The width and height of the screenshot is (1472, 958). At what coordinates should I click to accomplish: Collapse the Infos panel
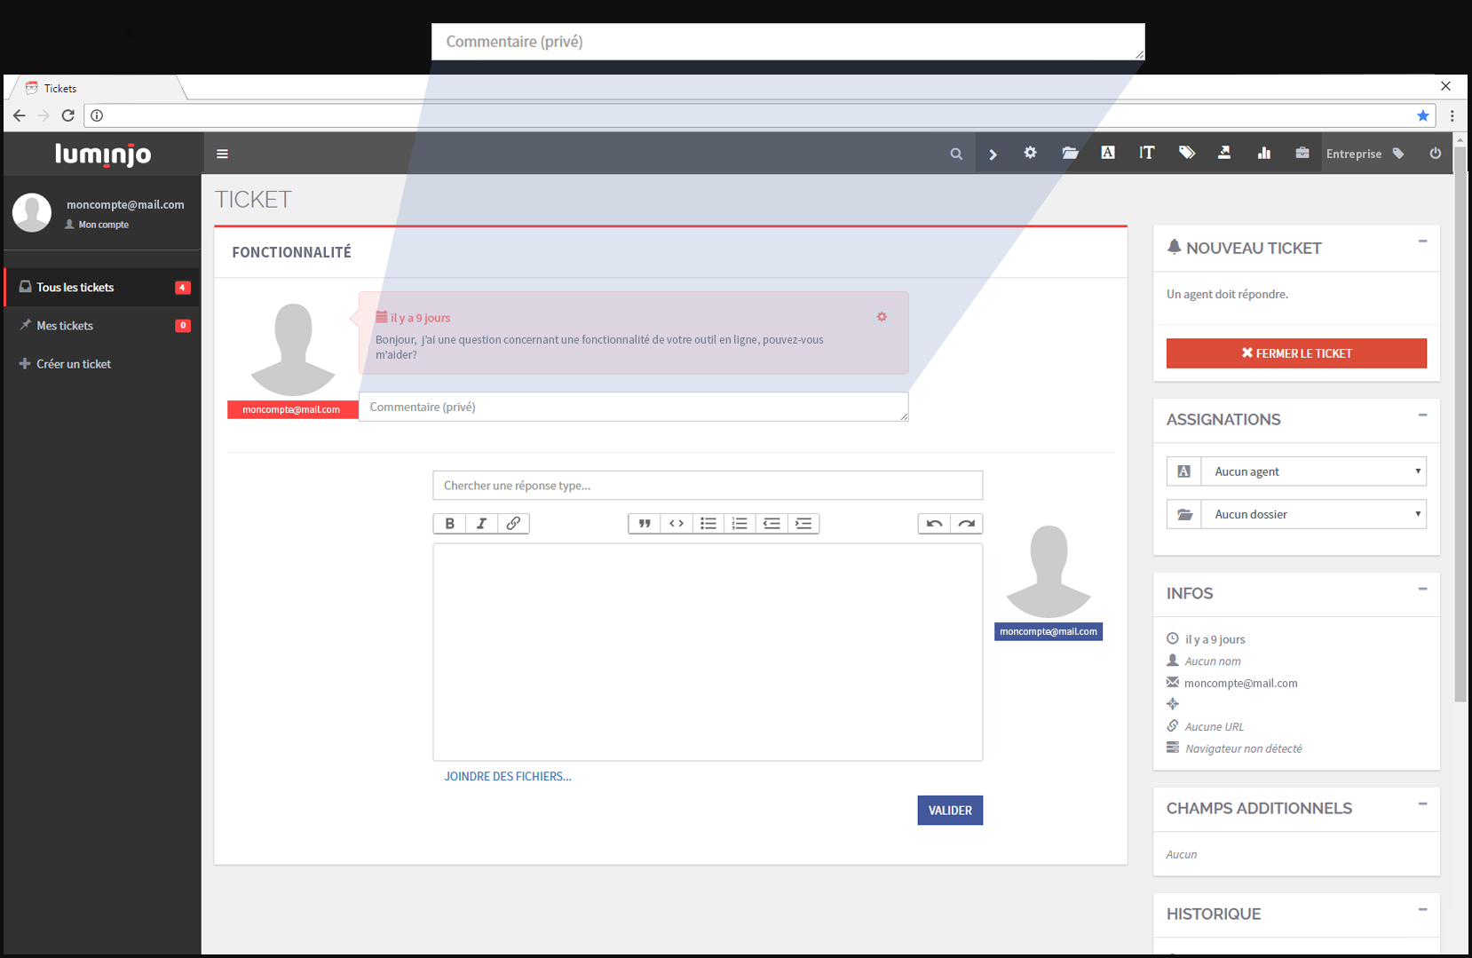(x=1422, y=590)
